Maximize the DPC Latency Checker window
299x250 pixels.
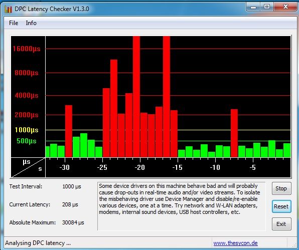click(x=267, y=7)
